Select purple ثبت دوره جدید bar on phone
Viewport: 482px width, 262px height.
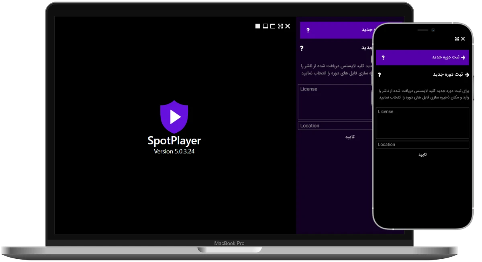tap(423, 57)
